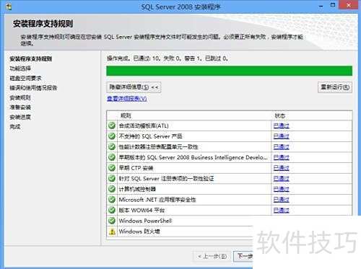Click the check icon beside 针对 SQL Server 注册表项的一致性验证
Viewport: 361px width, 269px height.
[112, 178]
